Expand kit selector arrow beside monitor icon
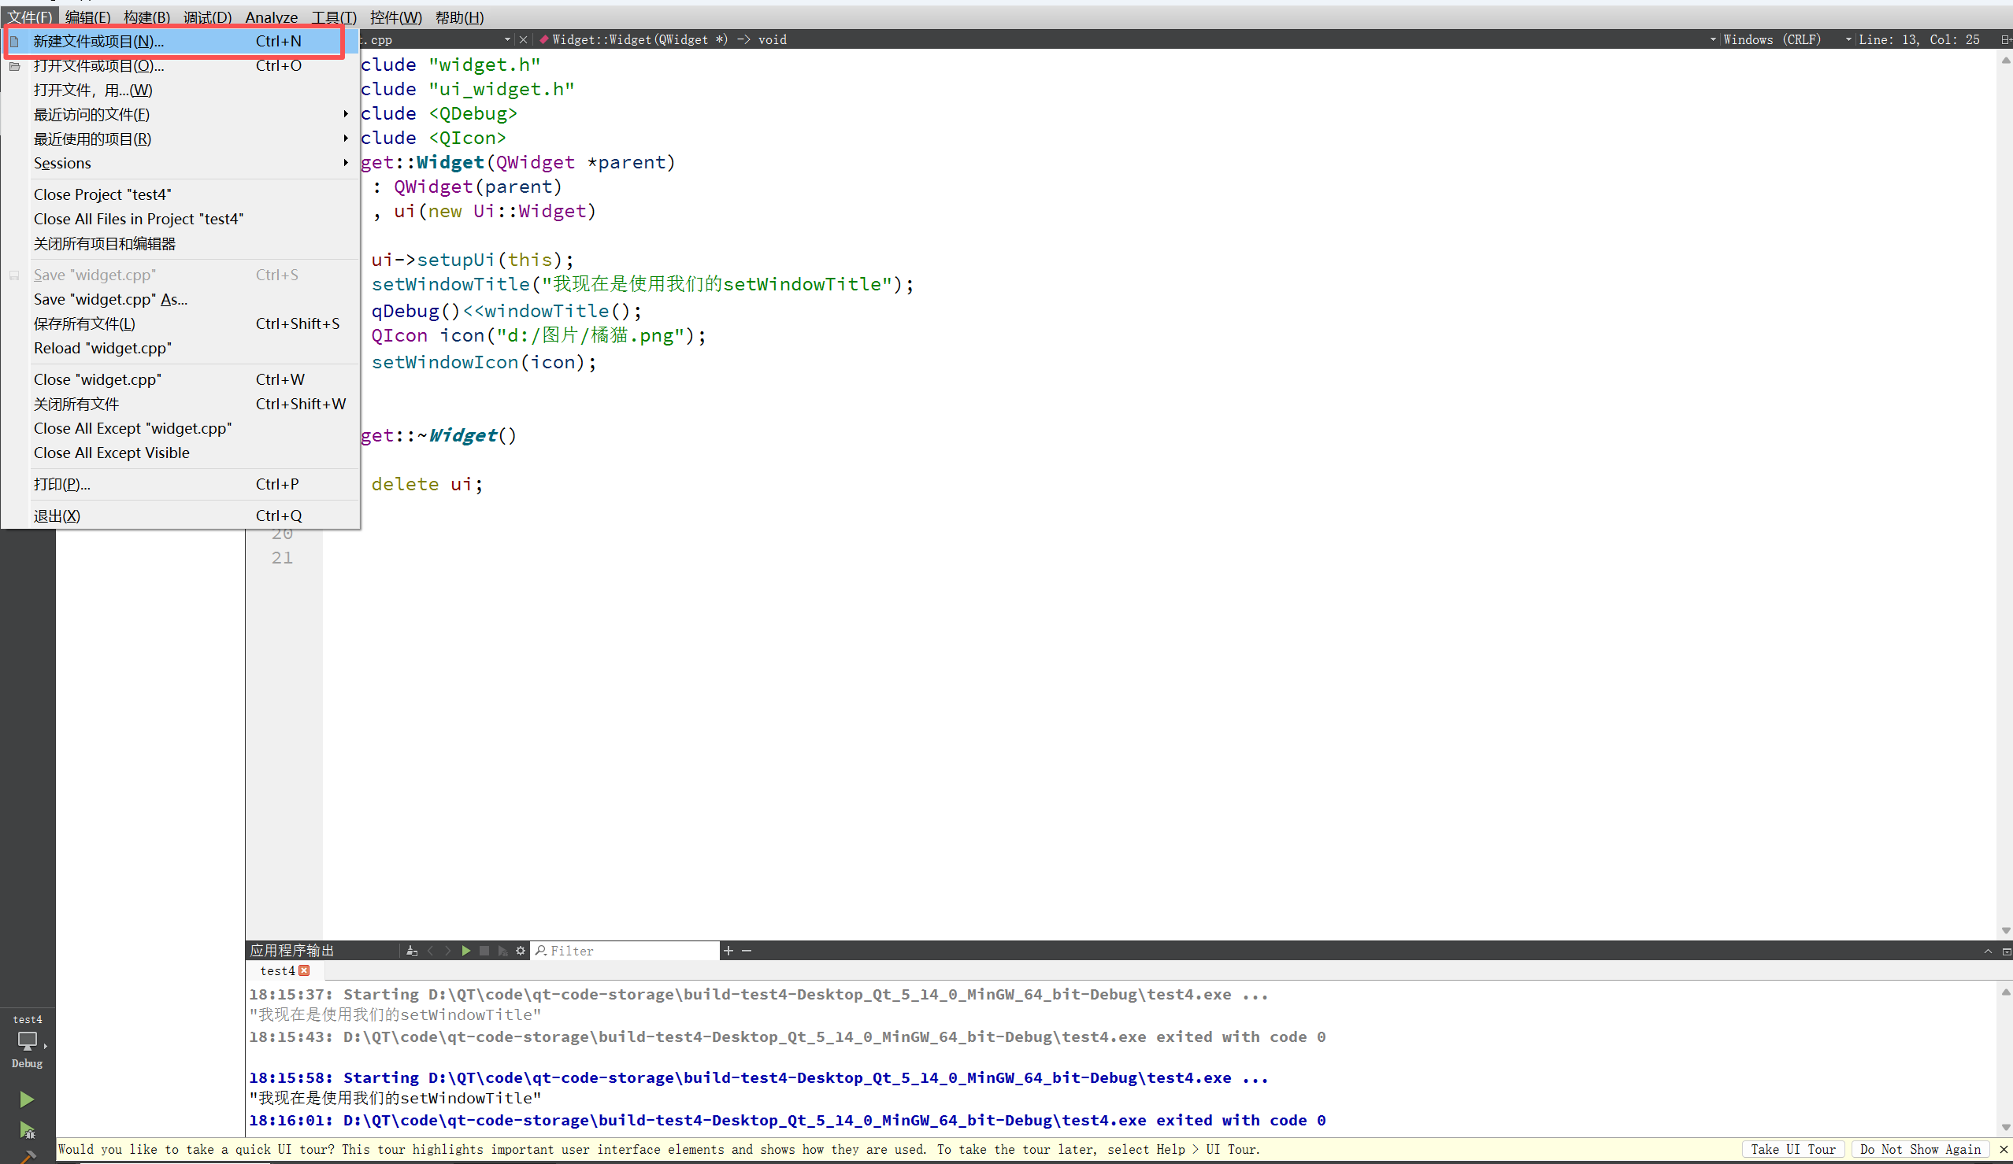2013x1164 pixels. [46, 1045]
